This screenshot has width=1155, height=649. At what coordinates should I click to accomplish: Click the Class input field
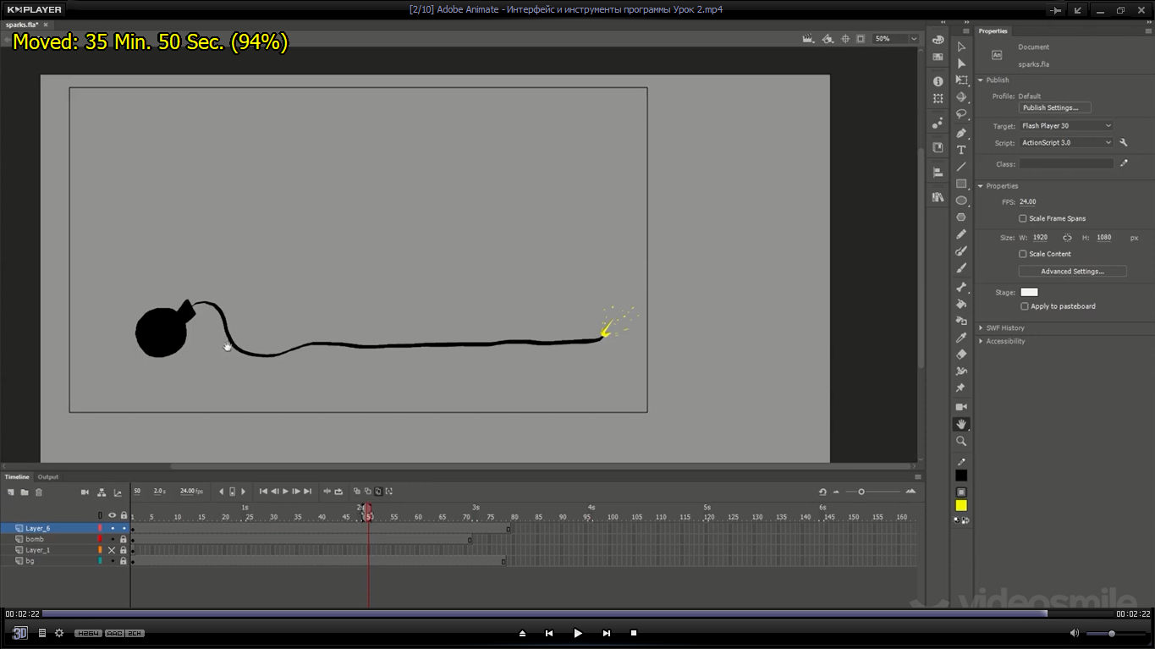(x=1066, y=164)
